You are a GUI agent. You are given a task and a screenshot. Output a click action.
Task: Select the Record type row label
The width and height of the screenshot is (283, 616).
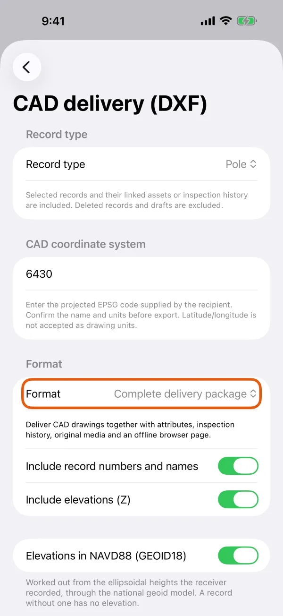click(x=56, y=164)
